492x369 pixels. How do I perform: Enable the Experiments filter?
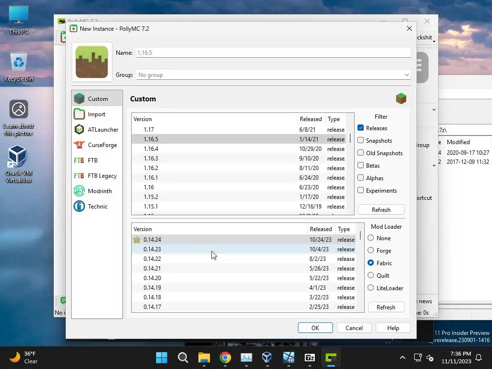pyautogui.click(x=360, y=190)
